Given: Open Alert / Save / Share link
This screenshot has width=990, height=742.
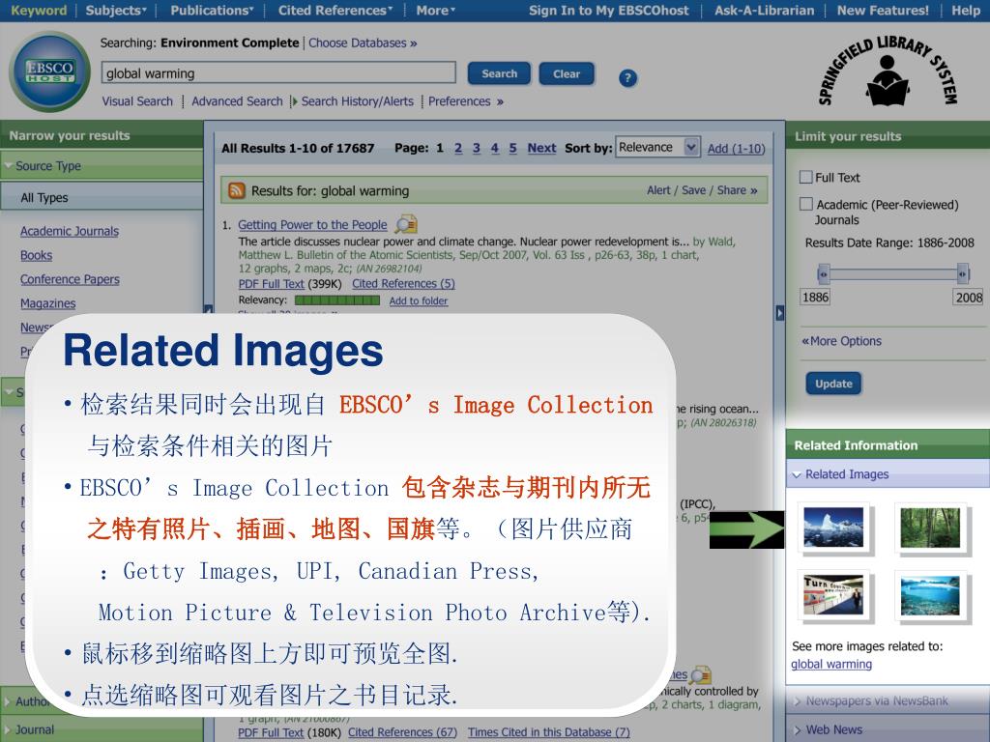Looking at the screenshot, I should (702, 190).
